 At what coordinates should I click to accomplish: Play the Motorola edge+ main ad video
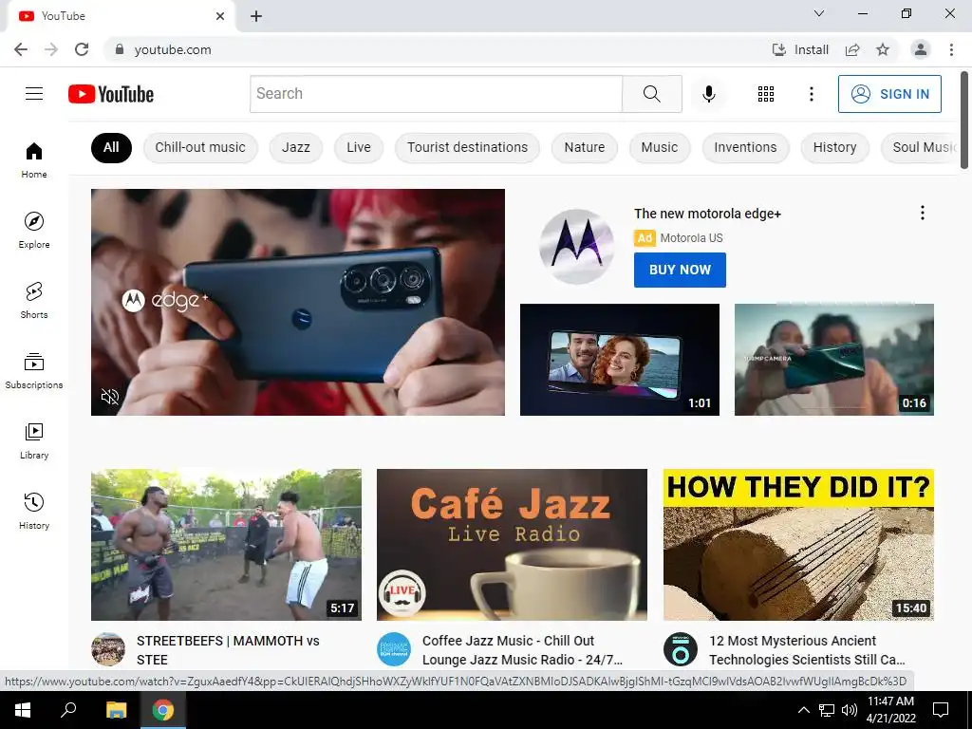(x=297, y=302)
